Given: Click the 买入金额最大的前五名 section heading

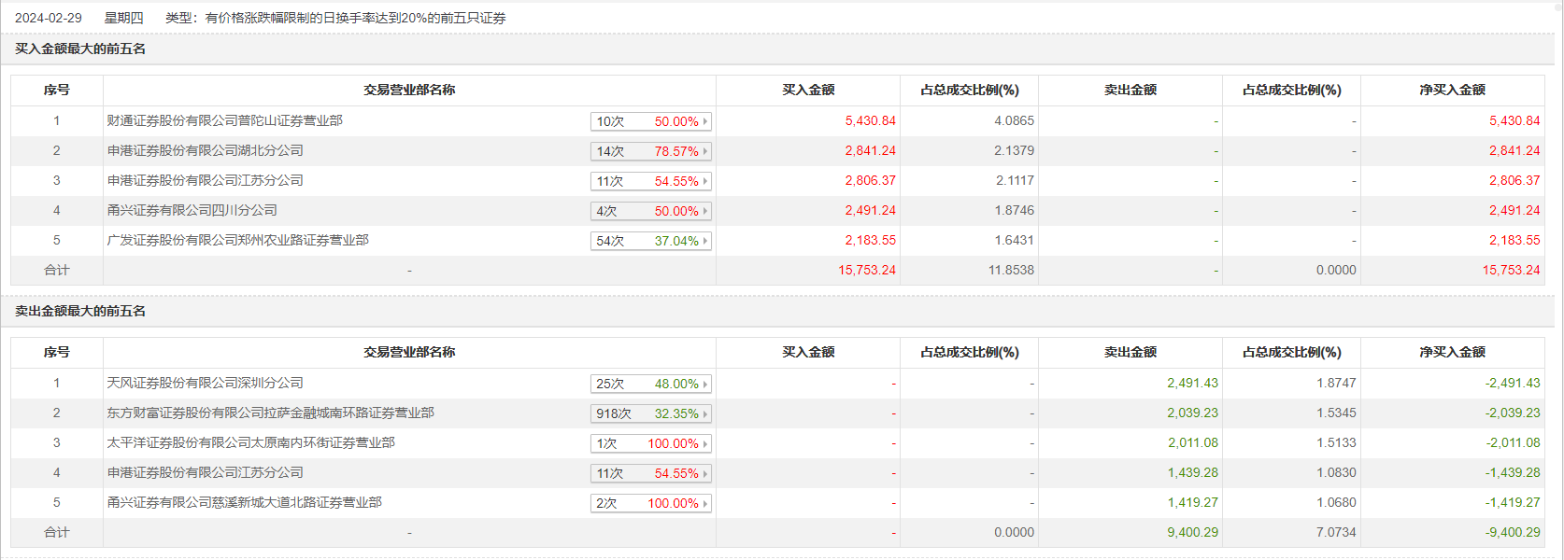Looking at the screenshot, I should [x=80, y=49].
